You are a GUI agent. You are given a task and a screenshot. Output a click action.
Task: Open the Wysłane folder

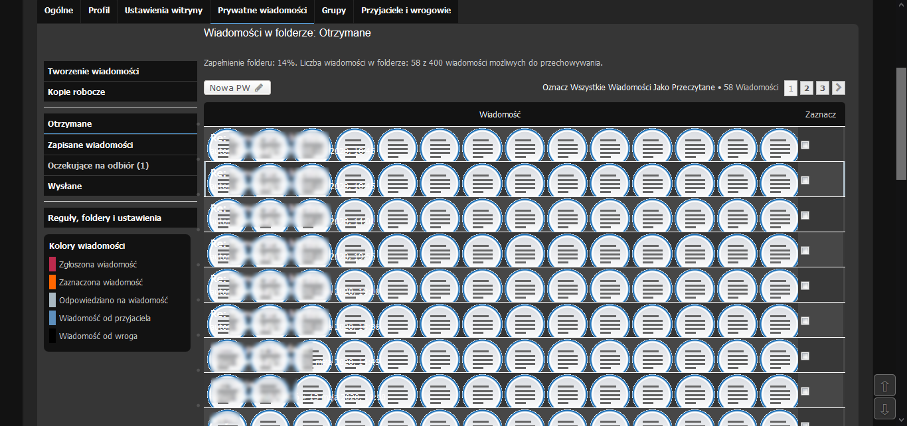click(x=65, y=186)
